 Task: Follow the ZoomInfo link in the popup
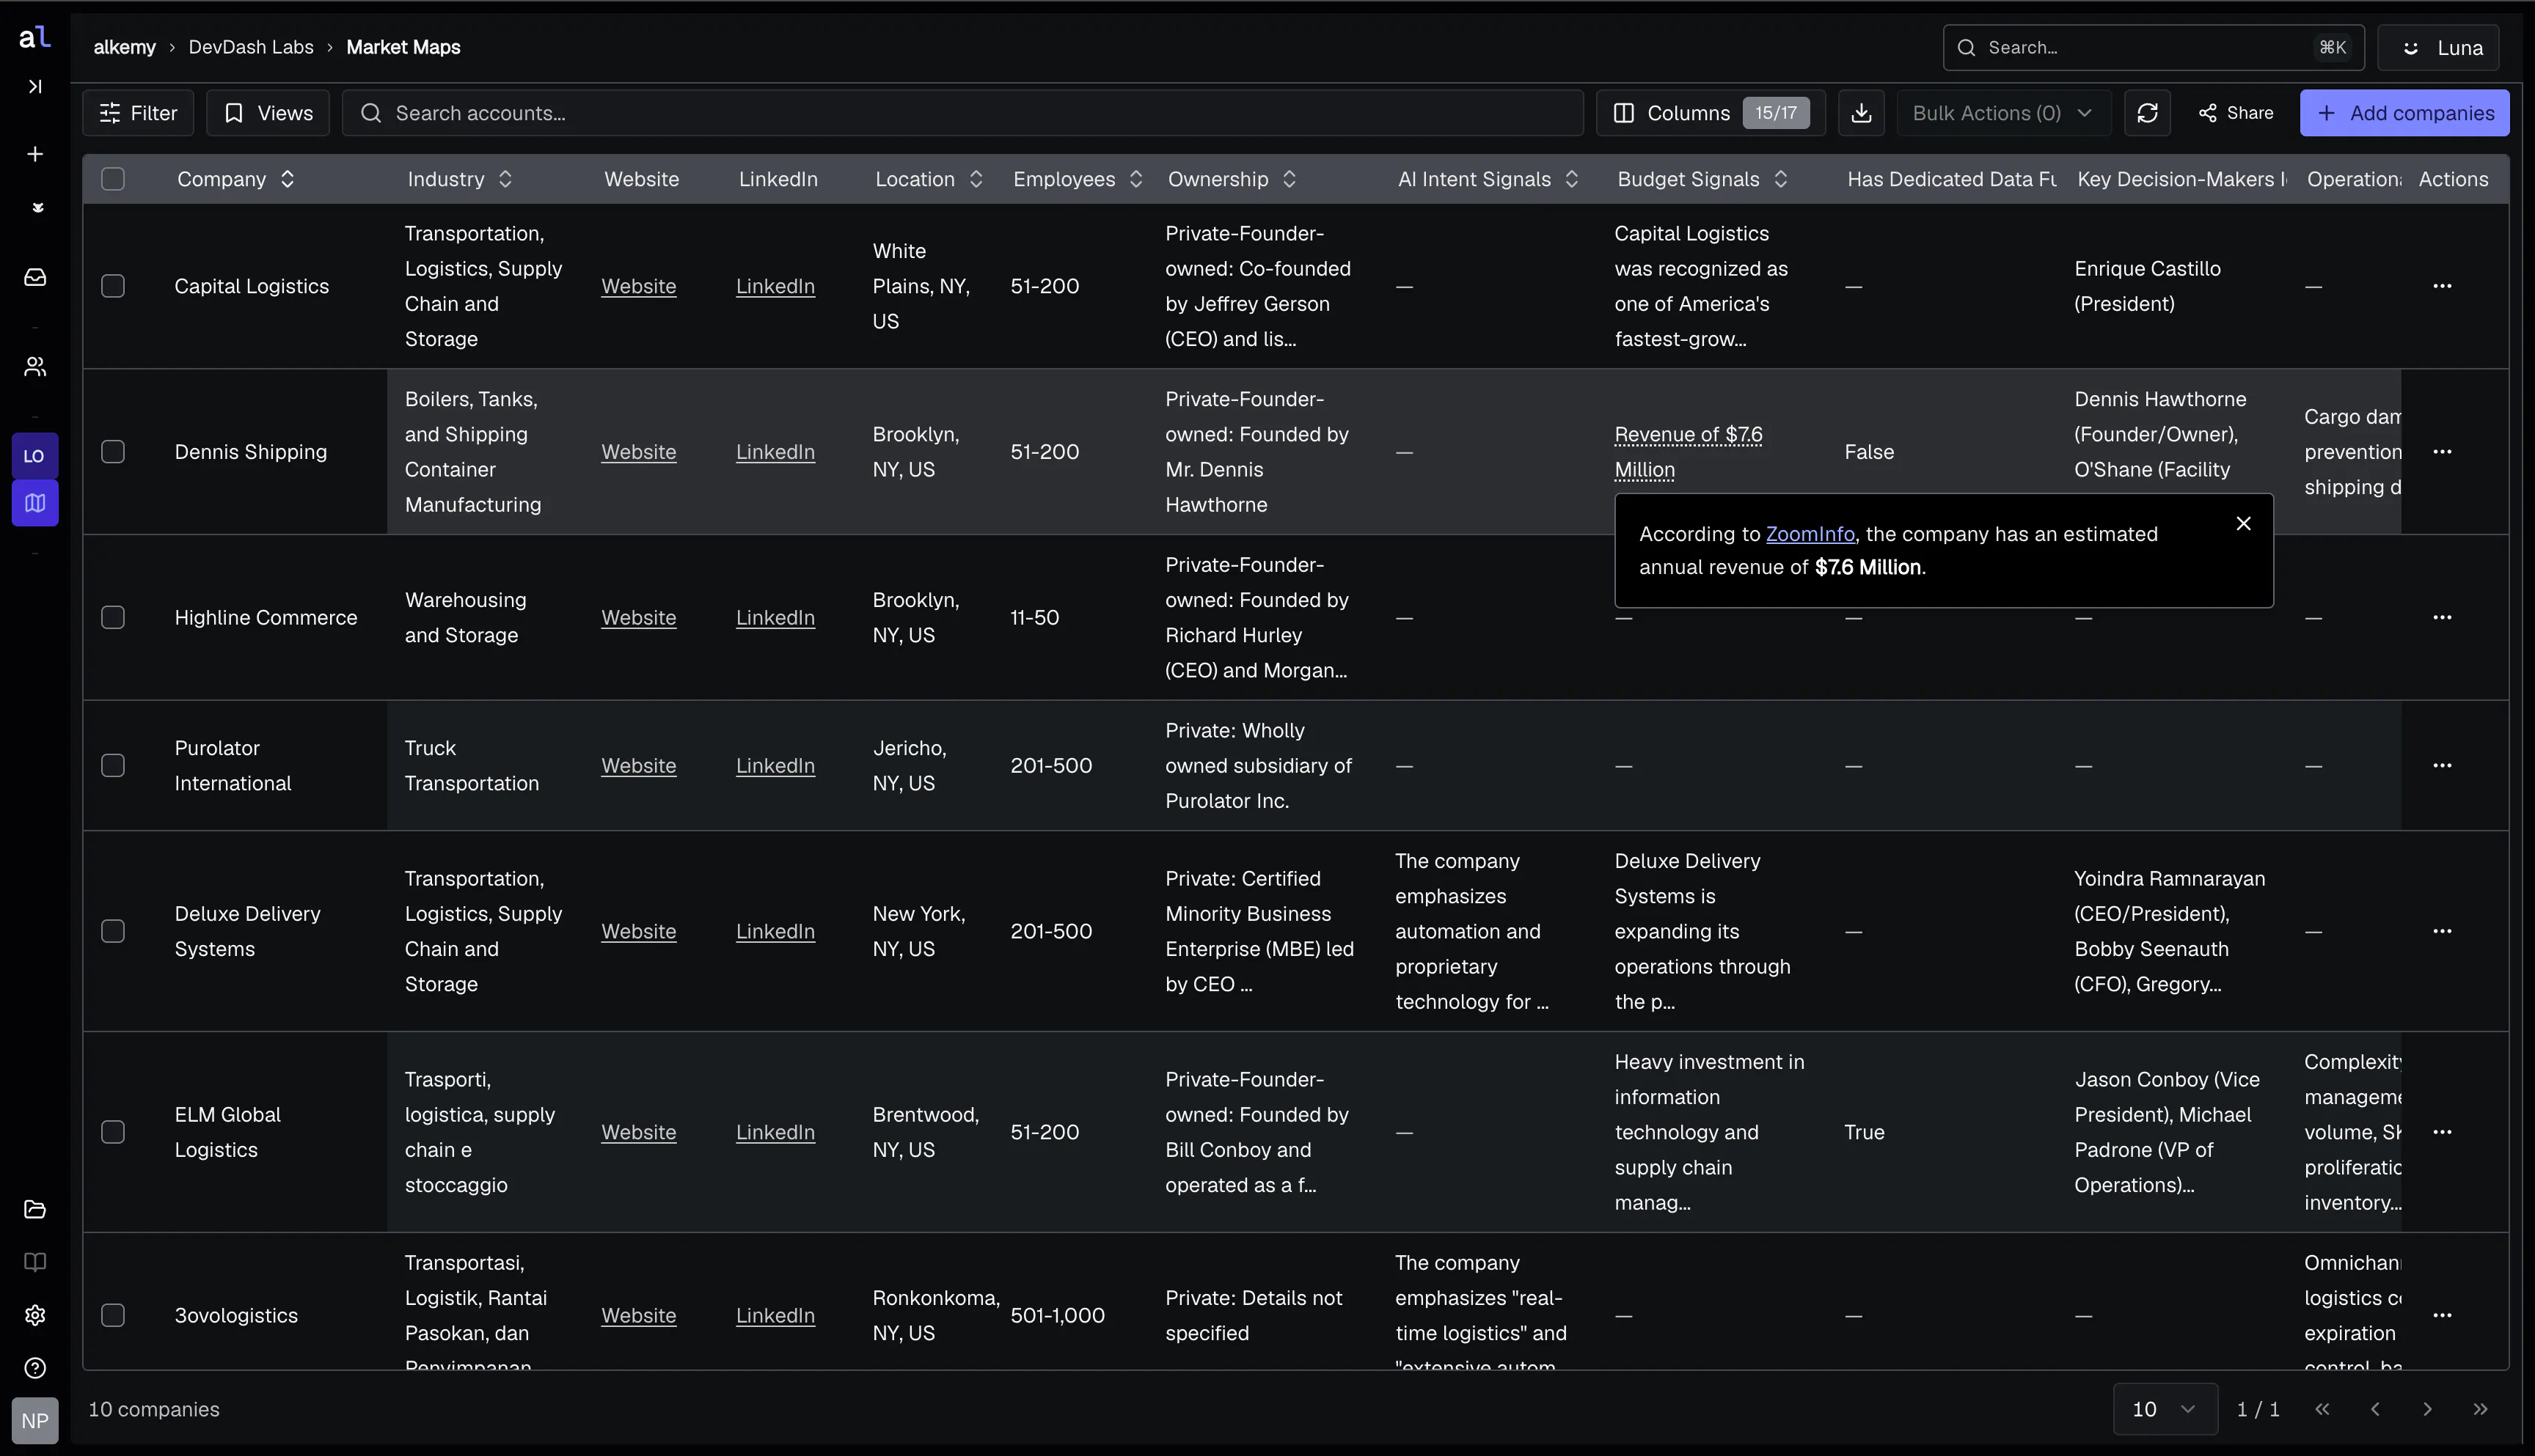(1810, 534)
